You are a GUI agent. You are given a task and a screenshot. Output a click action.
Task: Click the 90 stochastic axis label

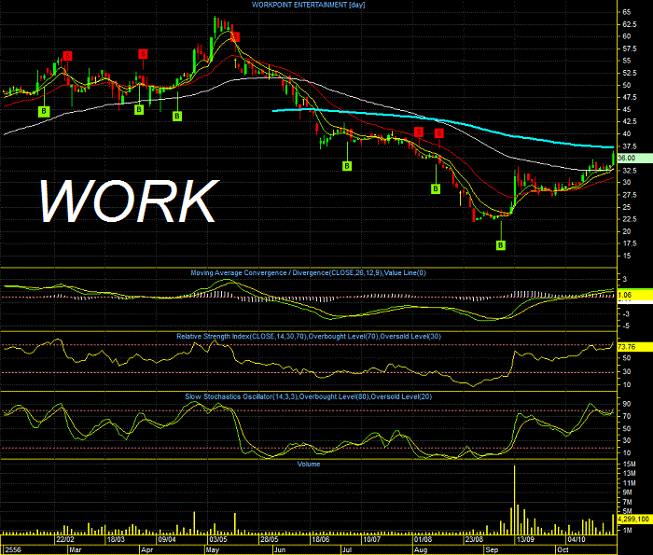click(x=627, y=404)
